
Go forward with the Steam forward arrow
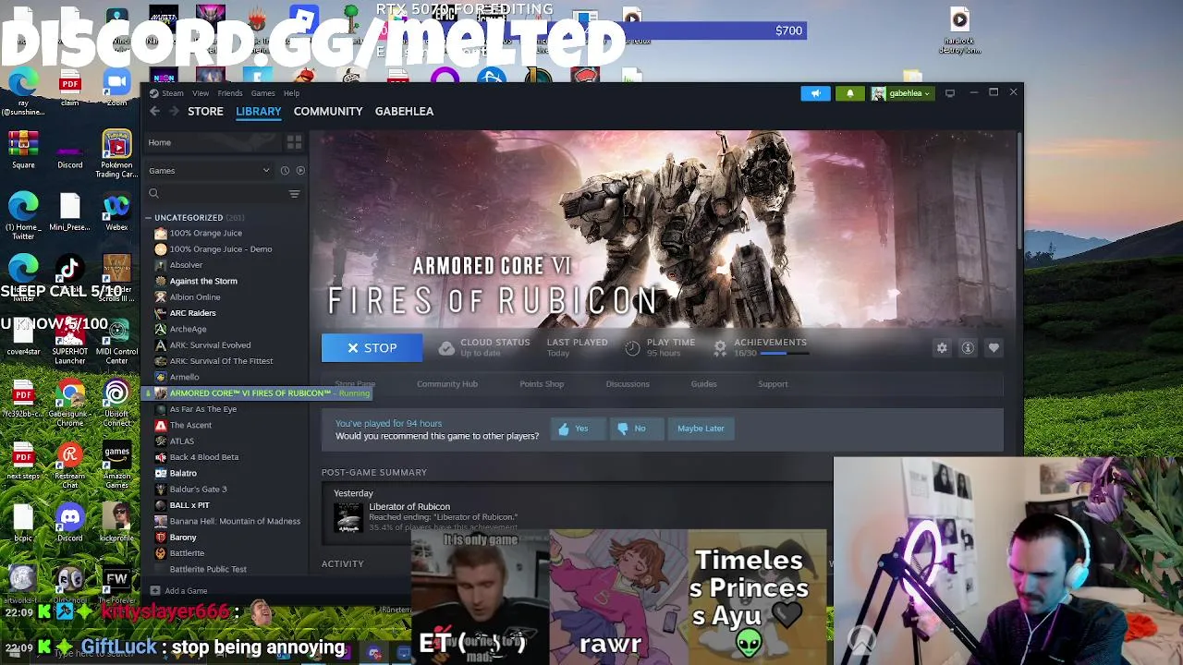[x=173, y=111]
